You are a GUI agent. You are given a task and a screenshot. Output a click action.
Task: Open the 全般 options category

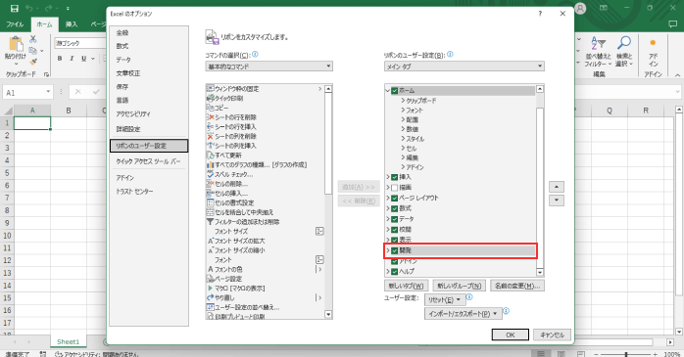click(x=122, y=32)
